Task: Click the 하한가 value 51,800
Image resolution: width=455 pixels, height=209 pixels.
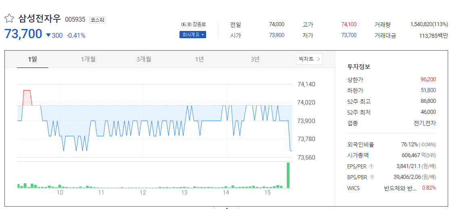Action: coord(428,90)
